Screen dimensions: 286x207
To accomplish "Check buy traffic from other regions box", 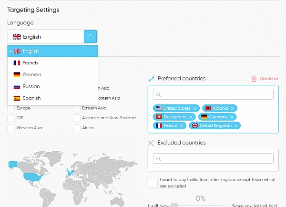I will [x=153, y=183].
